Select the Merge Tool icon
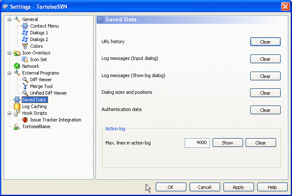 (x=25, y=86)
